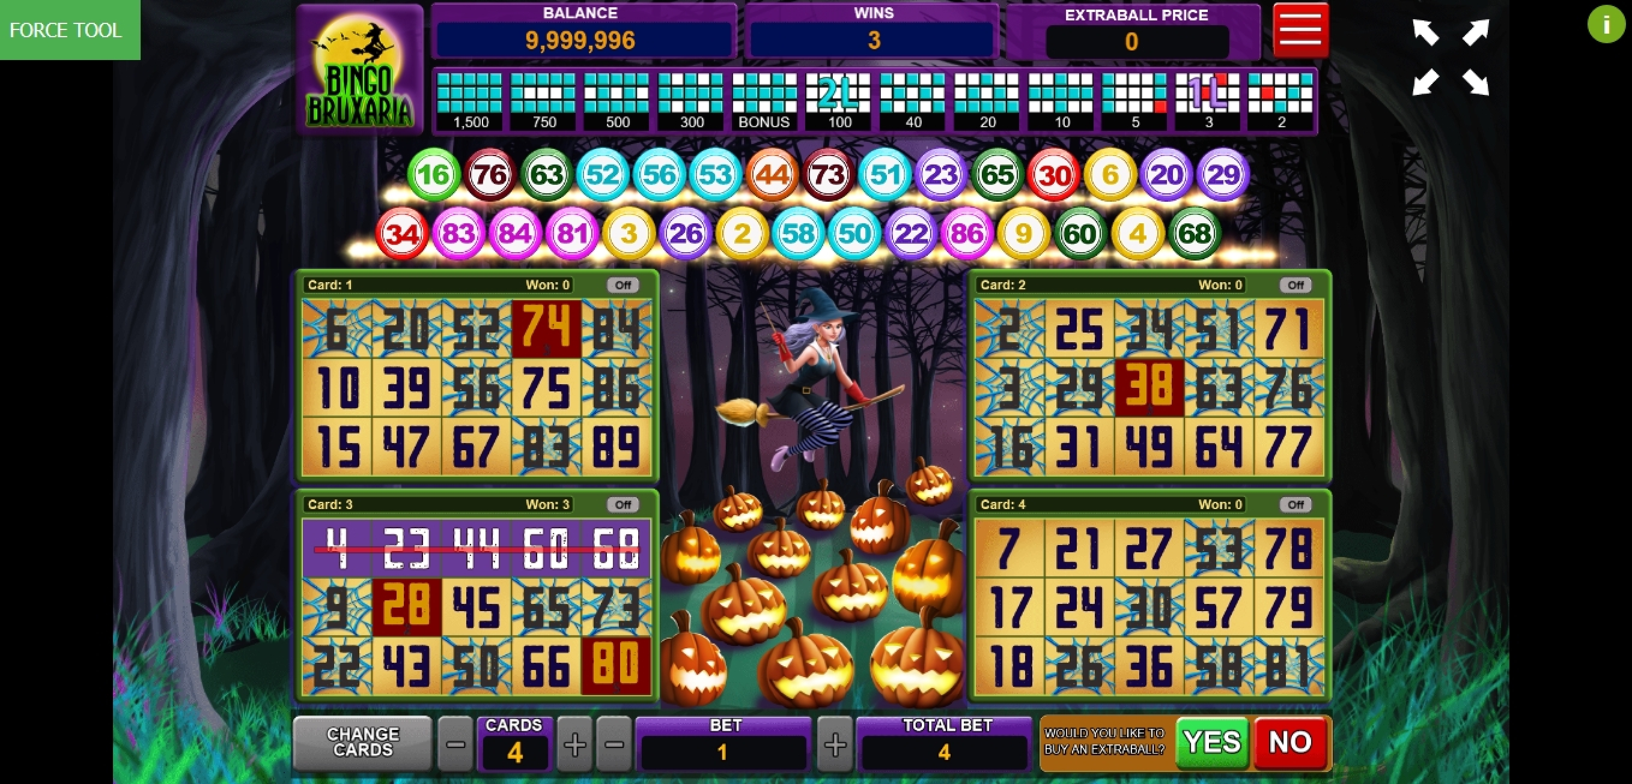Viewport: 1632px width, 784px height.
Task: Open the red hamburger menu
Action: tap(1300, 30)
